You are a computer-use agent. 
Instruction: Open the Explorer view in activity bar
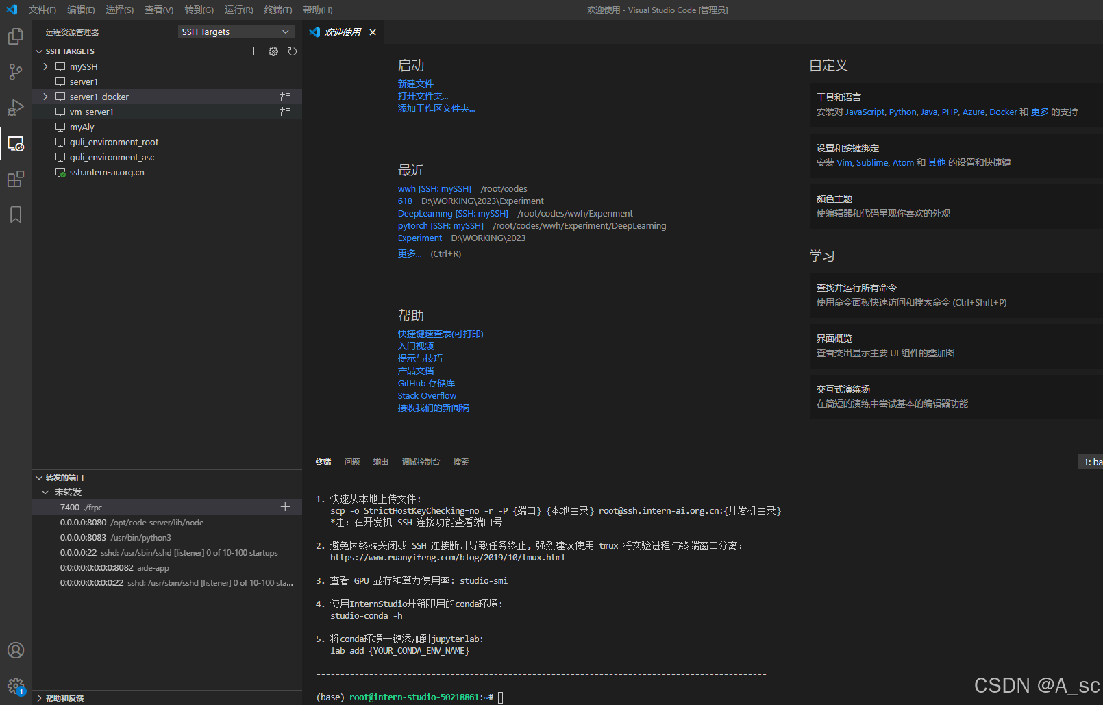point(15,36)
